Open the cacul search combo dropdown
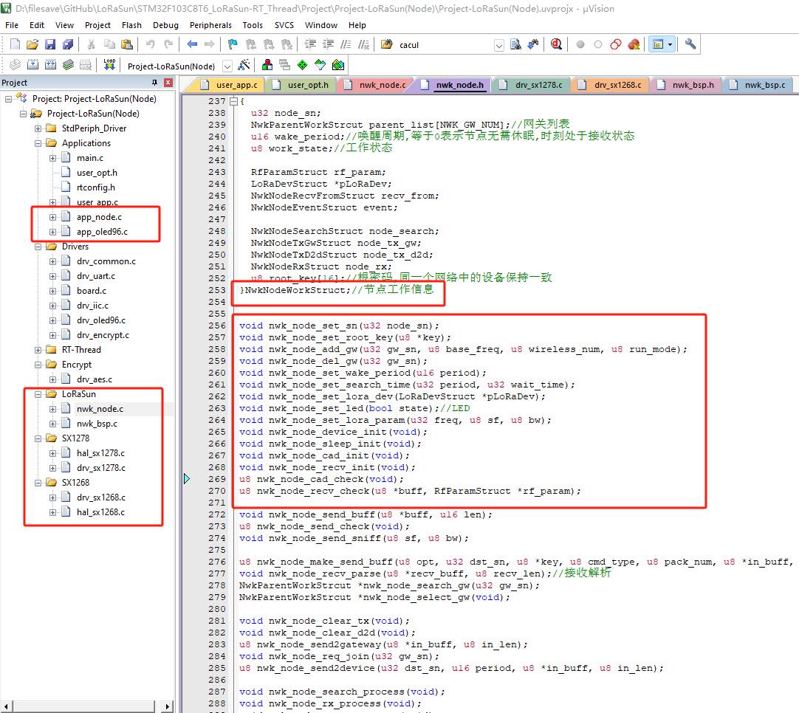Viewport: 799px width, 713px height. (x=499, y=45)
